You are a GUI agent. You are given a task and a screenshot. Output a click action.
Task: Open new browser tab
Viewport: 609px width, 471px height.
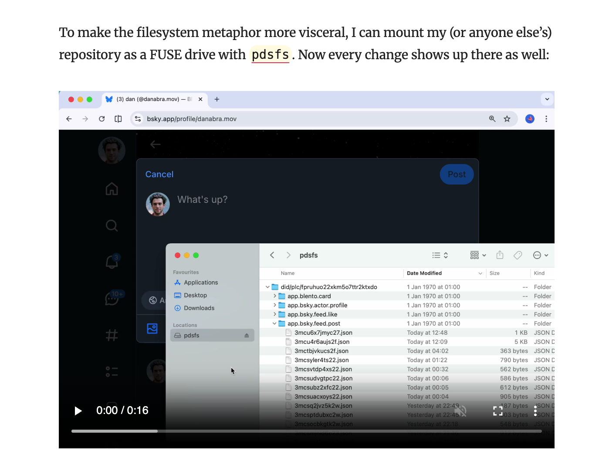(x=217, y=99)
